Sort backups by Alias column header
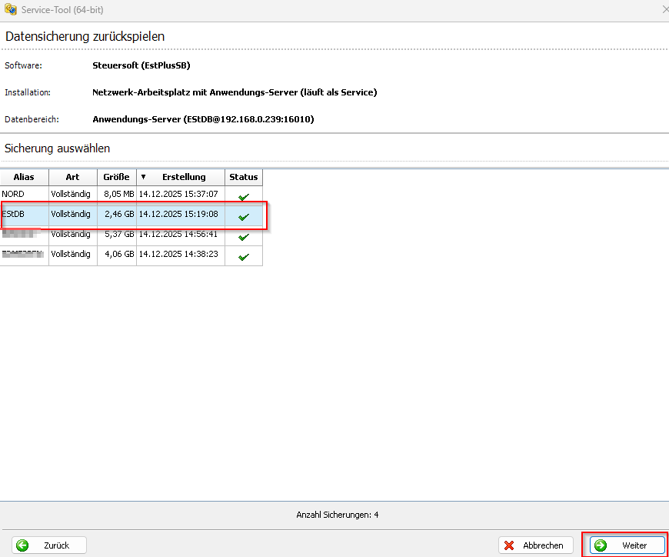This screenshot has height=557, width=669. tap(24, 177)
